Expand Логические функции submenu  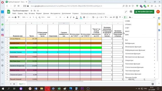(x=140, y=54)
